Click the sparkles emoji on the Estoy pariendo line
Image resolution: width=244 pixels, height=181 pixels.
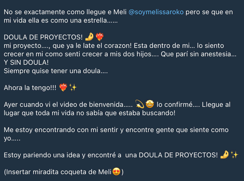click(x=235, y=155)
